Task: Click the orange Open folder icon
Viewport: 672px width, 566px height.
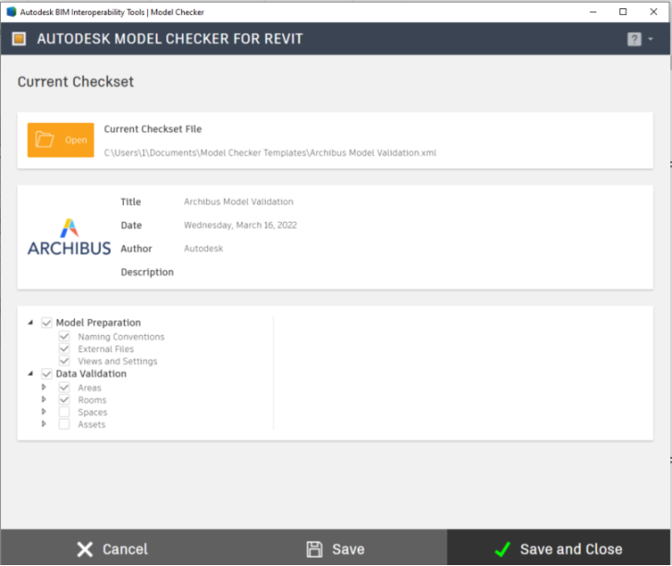Action: click(x=44, y=141)
